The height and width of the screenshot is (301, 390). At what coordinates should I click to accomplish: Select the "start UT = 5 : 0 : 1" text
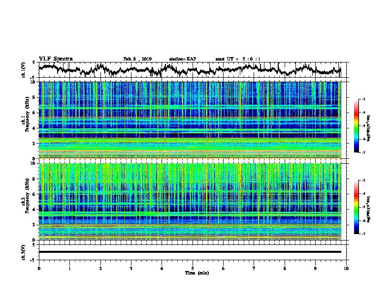coord(238,59)
